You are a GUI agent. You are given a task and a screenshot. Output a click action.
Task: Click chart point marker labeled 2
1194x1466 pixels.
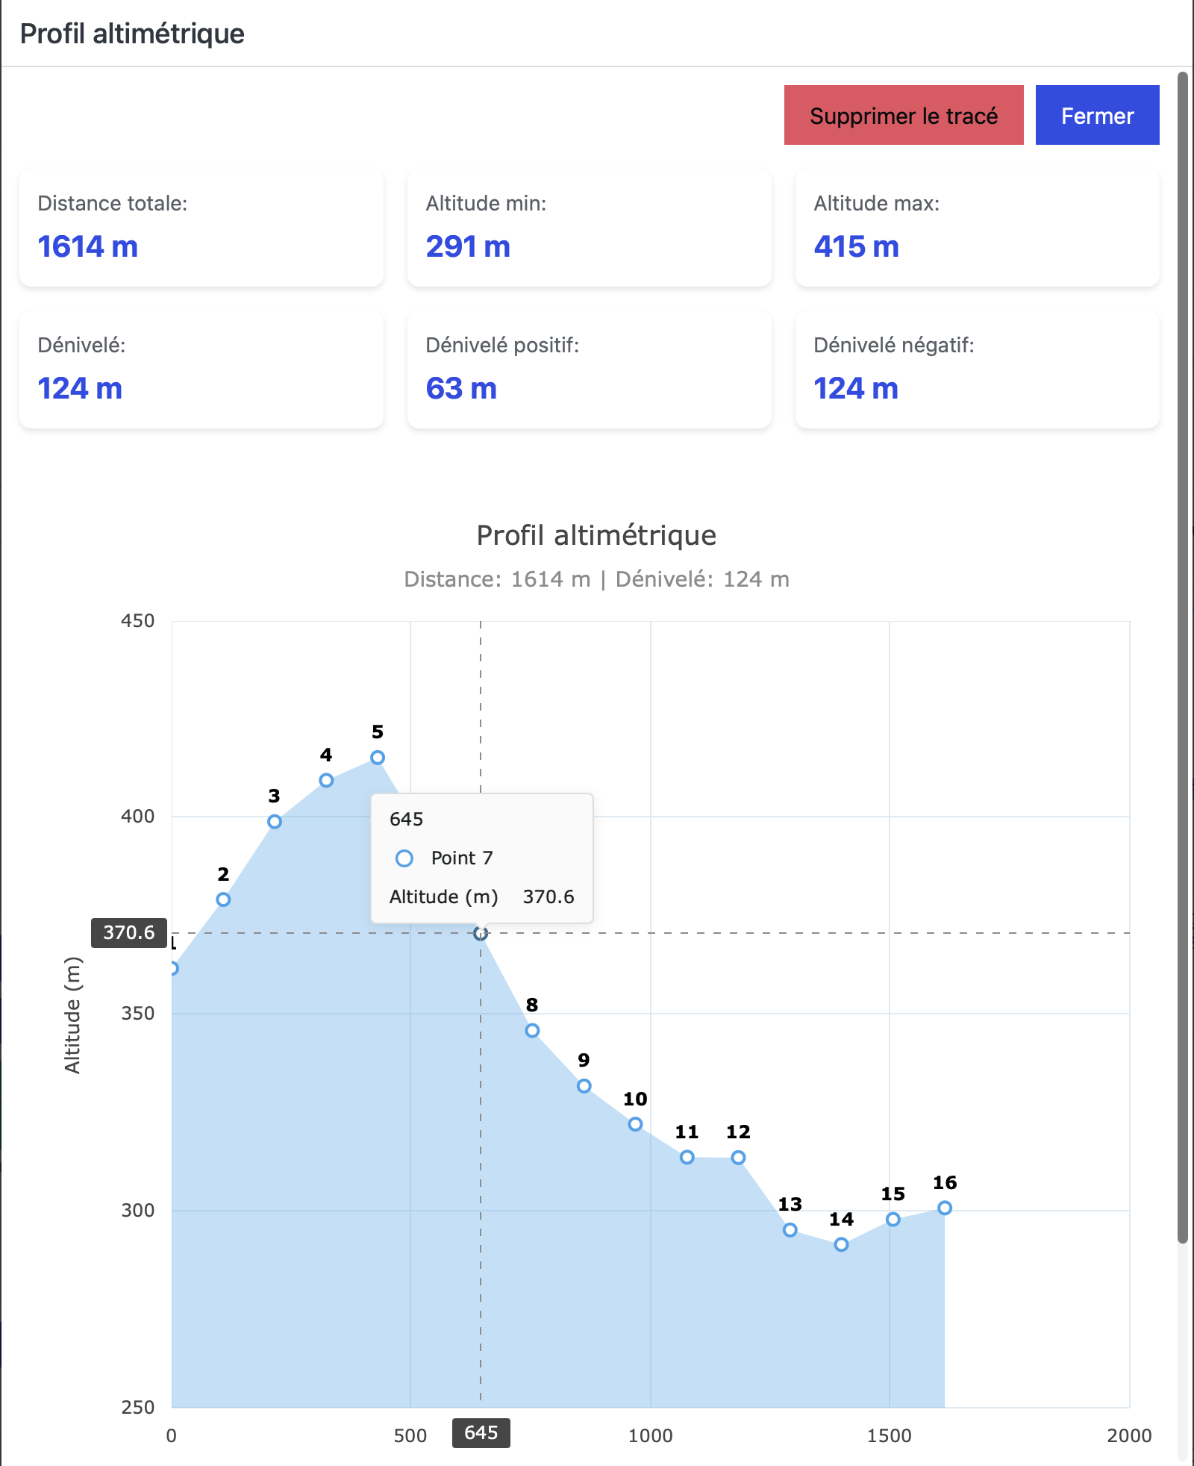tap(223, 899)
